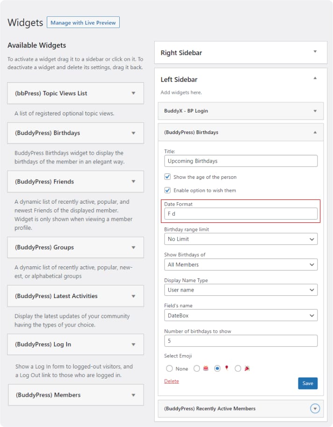Expand the (bbPress) Topic Views List widget arrow
This screenshot has width=333, height=427.
pos(133,93)
